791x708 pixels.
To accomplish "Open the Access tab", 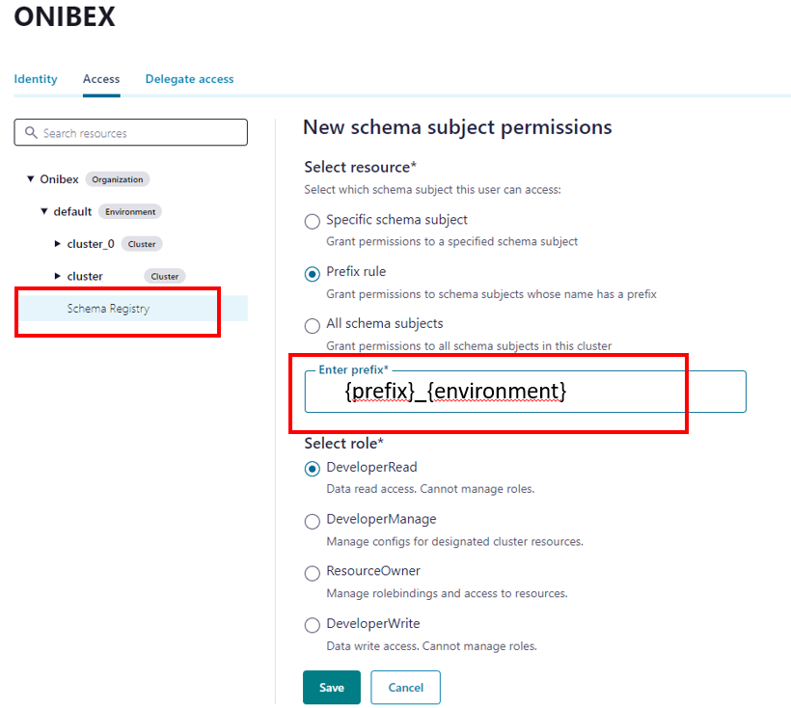I will tap(101, 79).
